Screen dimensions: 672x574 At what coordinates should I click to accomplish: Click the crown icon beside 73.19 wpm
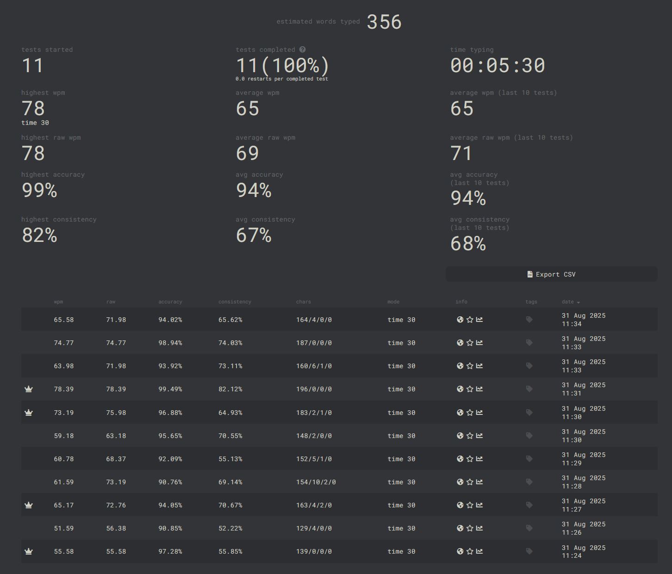[x=29, y=413]
